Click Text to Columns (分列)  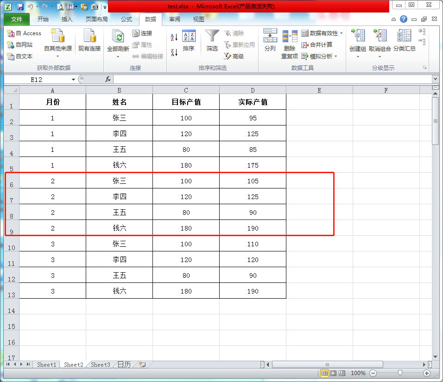coord(270,40)
